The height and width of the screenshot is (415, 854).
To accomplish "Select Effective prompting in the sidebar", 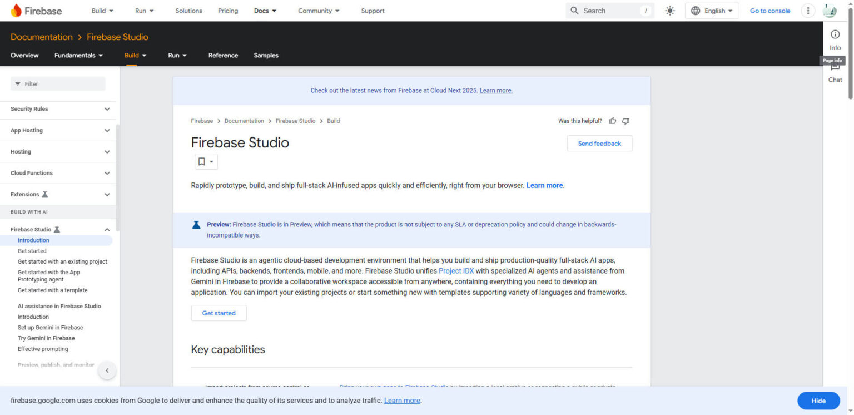I will click(43, 349).
